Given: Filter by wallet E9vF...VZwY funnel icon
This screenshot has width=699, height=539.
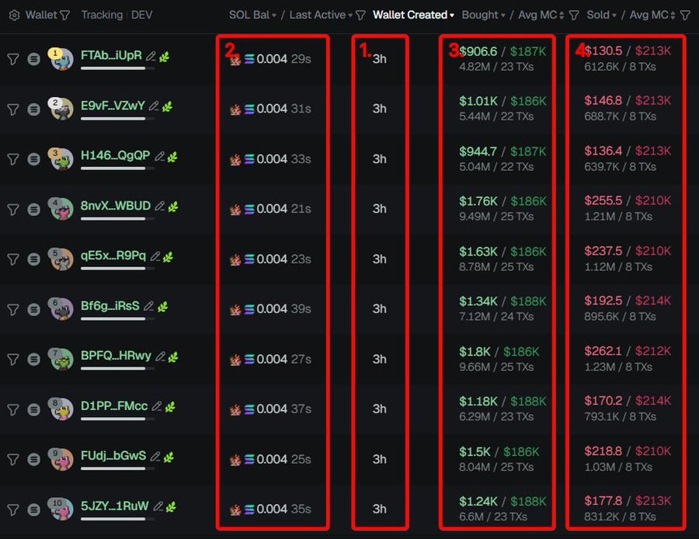Looking at the screenshot, I should point(13,109).
